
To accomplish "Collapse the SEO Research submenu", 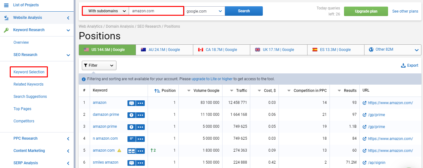I will 68,55.
